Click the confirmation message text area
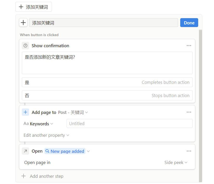The width and height of the screenshot is (214, 184). [107, 62]
